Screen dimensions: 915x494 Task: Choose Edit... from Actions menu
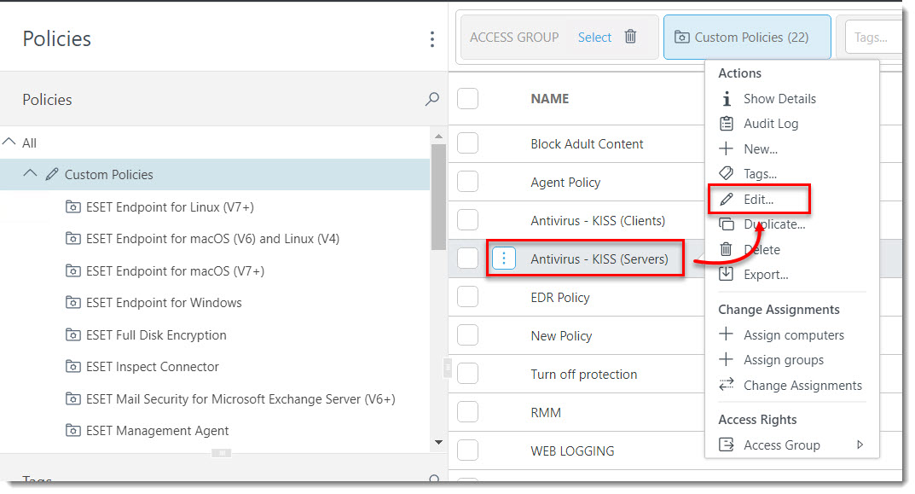pos(759,199)
